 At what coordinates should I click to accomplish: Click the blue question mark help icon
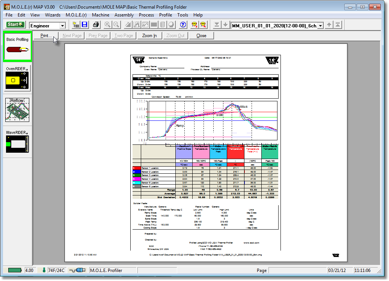click(183, 24)
